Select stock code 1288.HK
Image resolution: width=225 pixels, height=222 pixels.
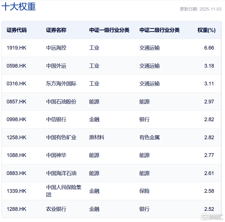click(17, 209)
